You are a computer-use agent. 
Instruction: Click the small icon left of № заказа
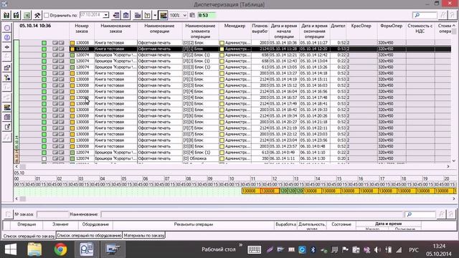coord(8,214)
